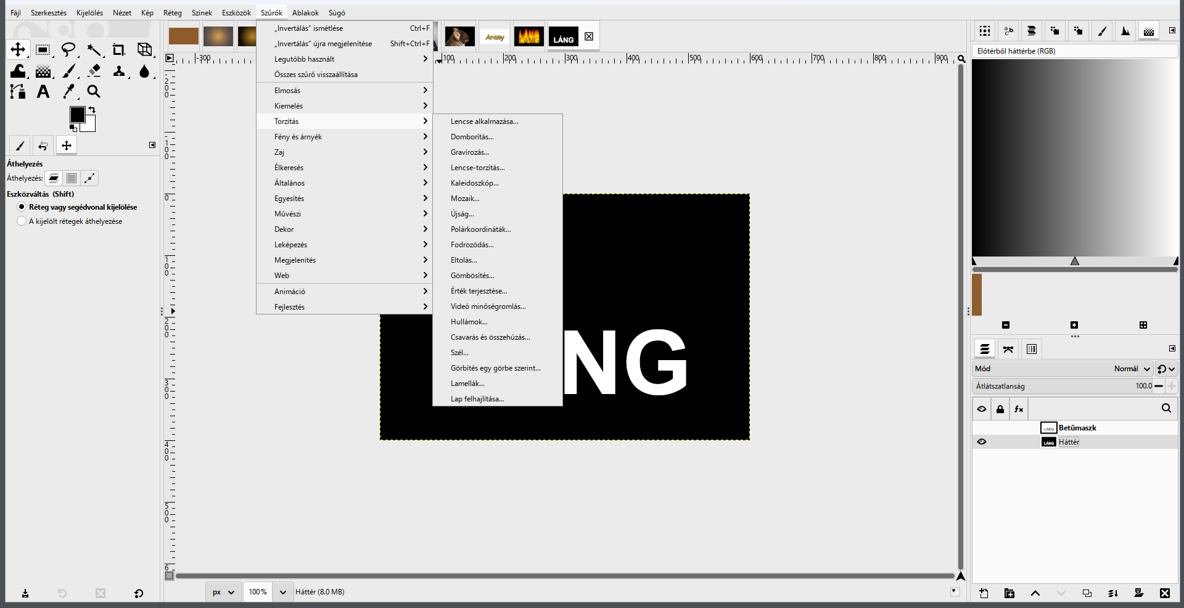Select 'Réteg vagy segédvonal kijelölése' radio option
Image resolution: width=1184 pixels, height=608 pixels.
tap(22, 207)
